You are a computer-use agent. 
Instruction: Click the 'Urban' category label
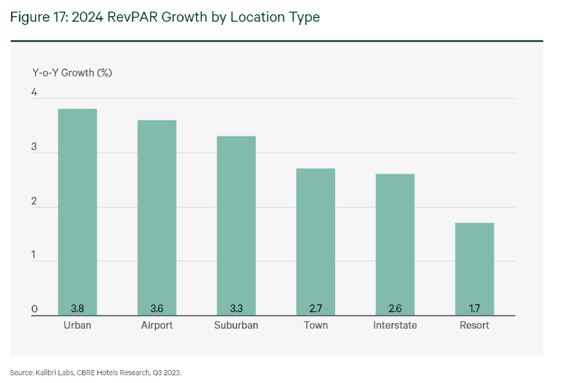[77, 325]
